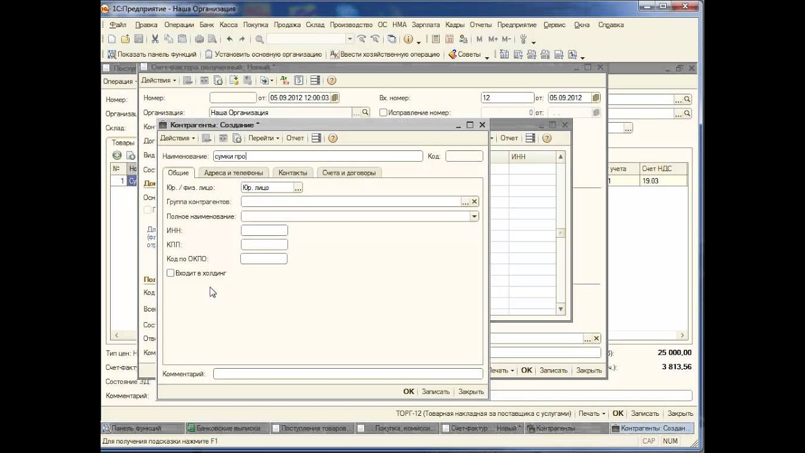Screen dimensions: 805x453
Task: Click the Комментарий field in Контрагенты: Создание
Action: click(348, 374)
